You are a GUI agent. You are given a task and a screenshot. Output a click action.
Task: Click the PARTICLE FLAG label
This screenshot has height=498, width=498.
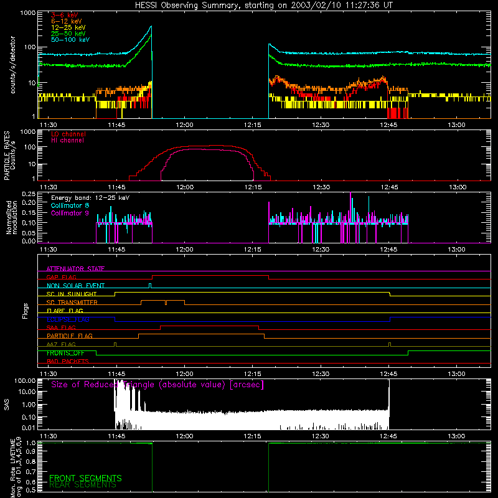point(70,336)
